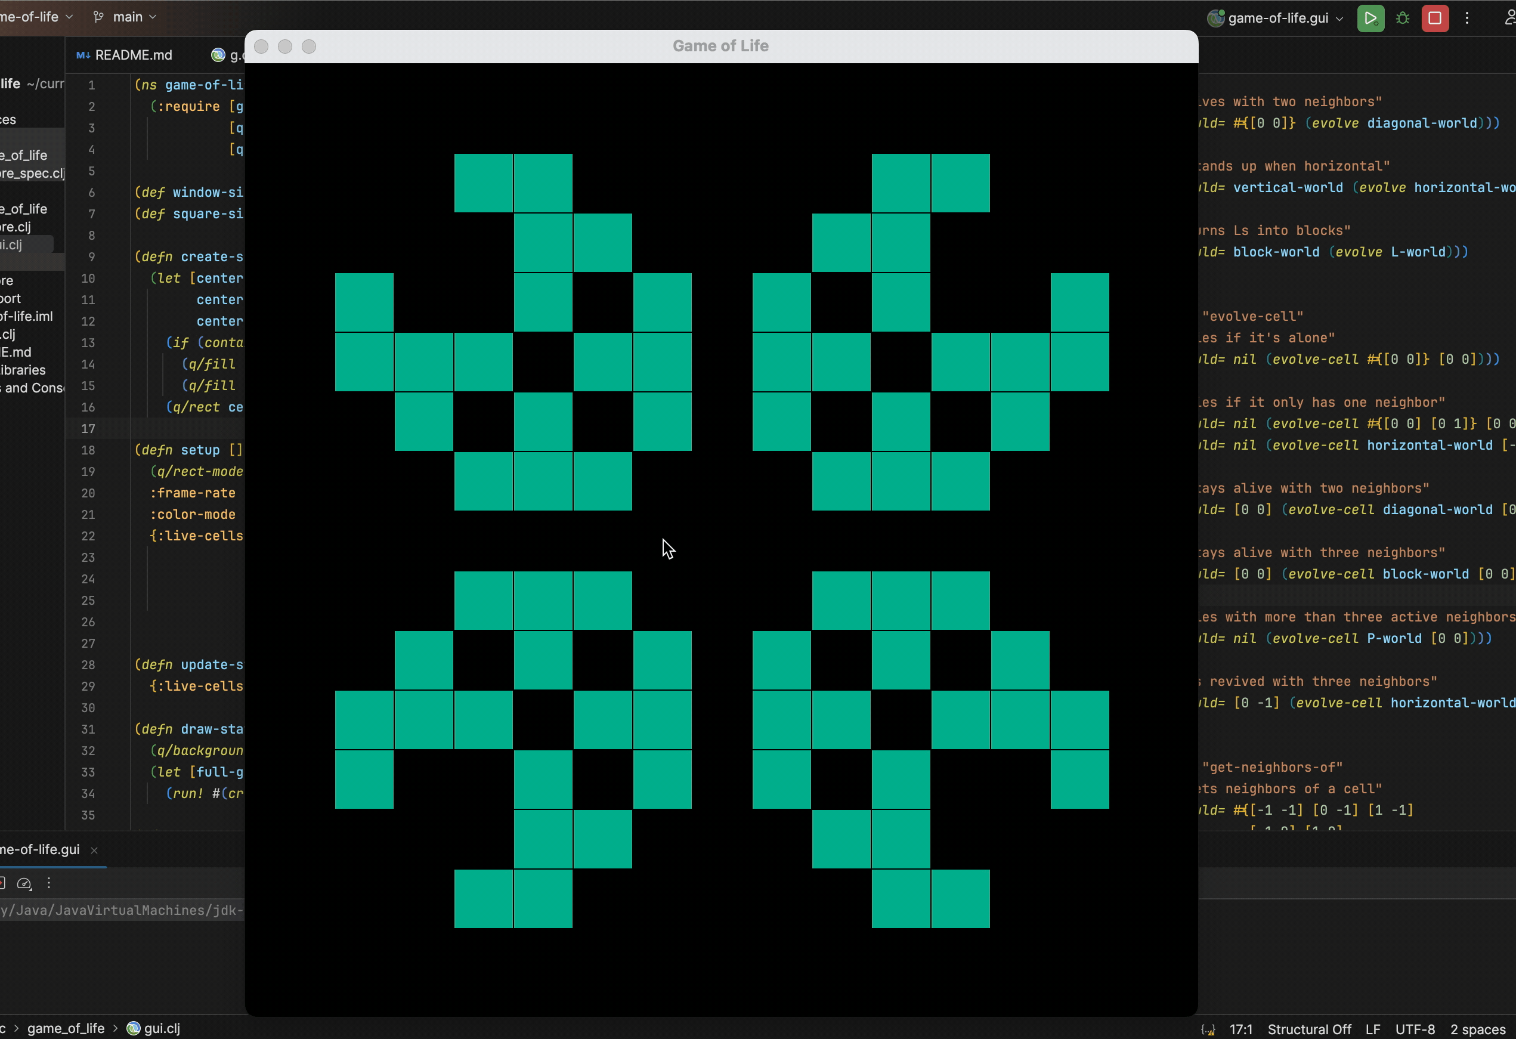
Task: Click the UTF-8 encoding selector
Action: pyautogui.click(x=1414, y=1029)
